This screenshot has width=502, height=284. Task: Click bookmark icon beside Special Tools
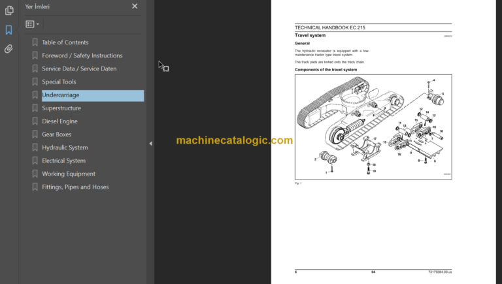tap(35, 82)
